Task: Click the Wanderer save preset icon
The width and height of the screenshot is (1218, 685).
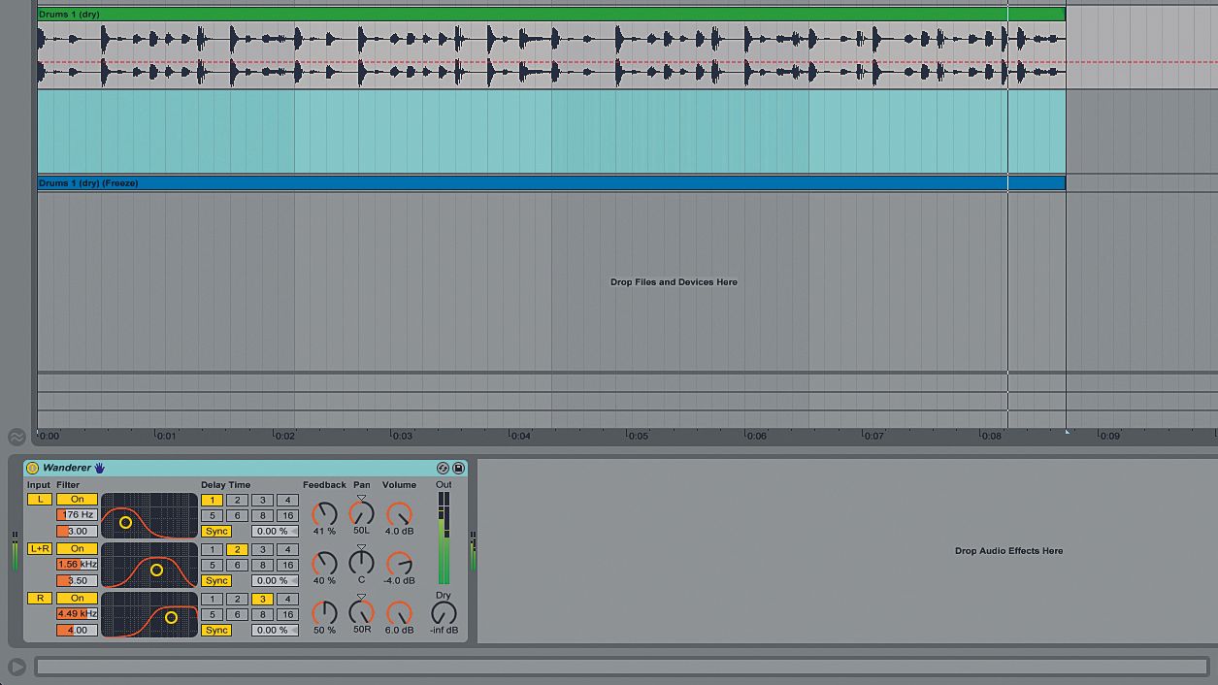Action: 459,468
